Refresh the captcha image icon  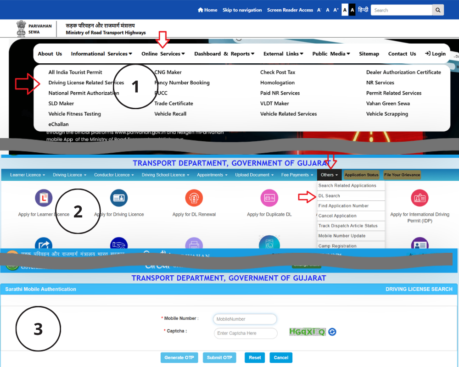coord(332,332)
